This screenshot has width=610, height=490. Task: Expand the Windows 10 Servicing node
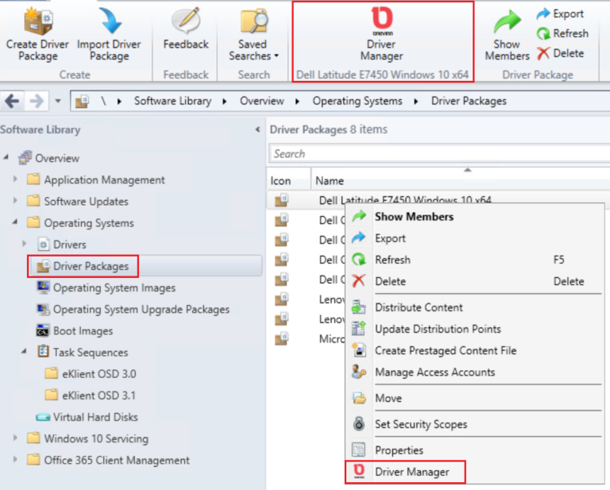[15, 438]
